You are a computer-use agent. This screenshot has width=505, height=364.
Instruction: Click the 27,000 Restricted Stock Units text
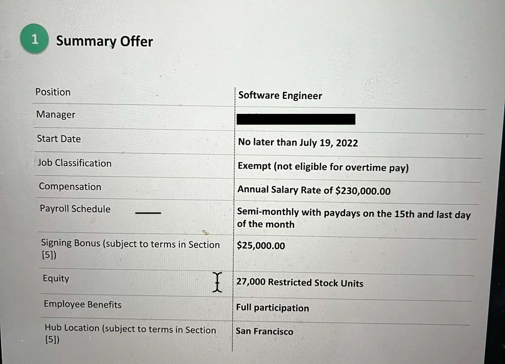(x=300, y=283)
